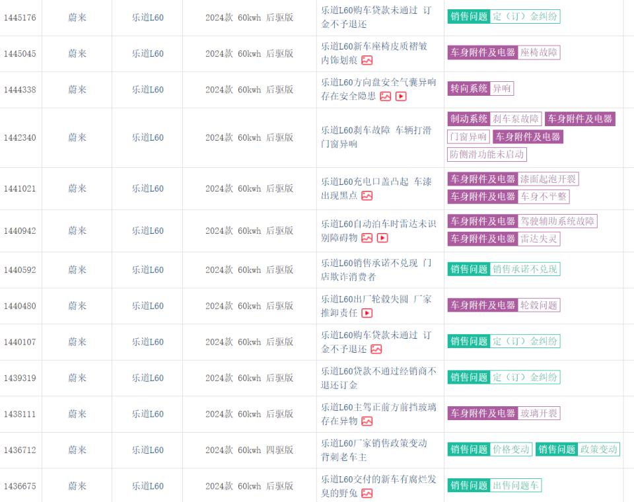Image resolution: width=634 pixels, height=502 pixels.
Task: Select the 政策变动 tag
Action: click(599, 449)
